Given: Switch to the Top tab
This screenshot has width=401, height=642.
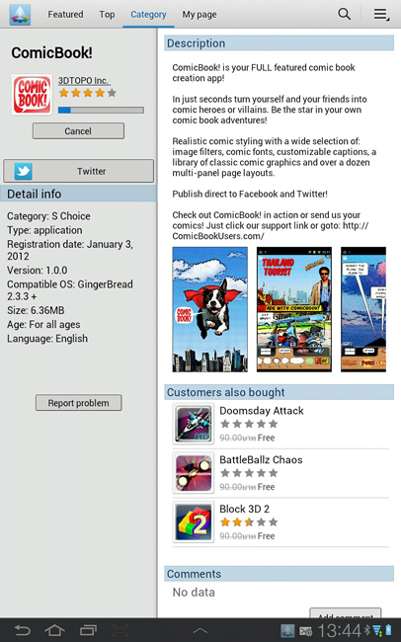Looking at the screenshot, I should click(107, 15).
